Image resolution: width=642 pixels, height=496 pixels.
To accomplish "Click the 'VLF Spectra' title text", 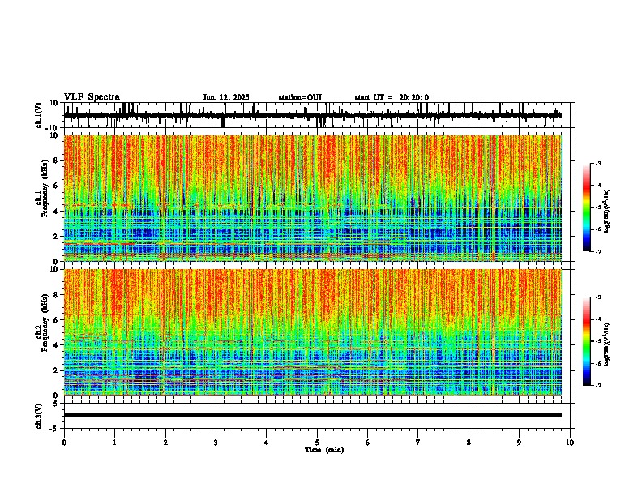I will coord(92,97).
